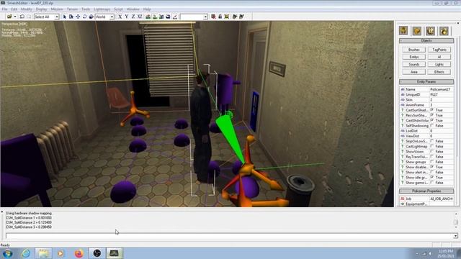Open the third gold gear panel tab icon
The height and width of the screenshot is (259, 461).
[x=431, y=31]
